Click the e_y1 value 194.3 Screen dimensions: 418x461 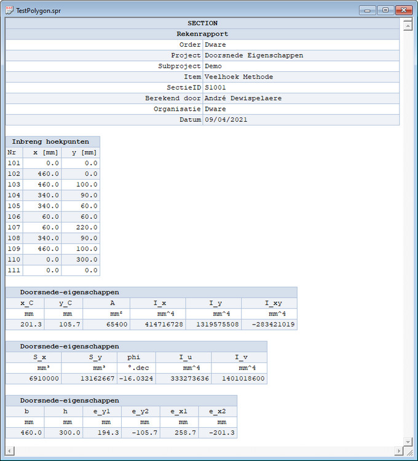[x=108, y=433]
